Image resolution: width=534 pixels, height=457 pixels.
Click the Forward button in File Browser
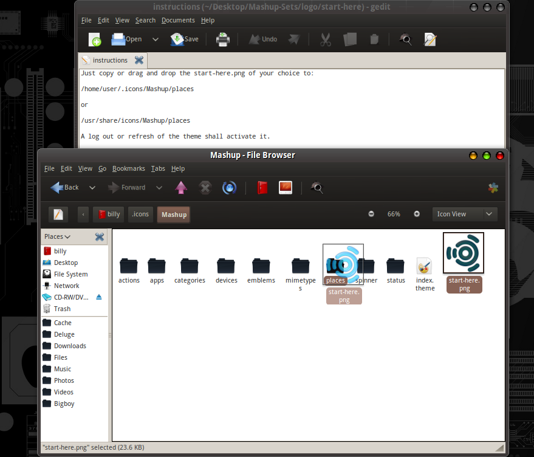(126, 187)
